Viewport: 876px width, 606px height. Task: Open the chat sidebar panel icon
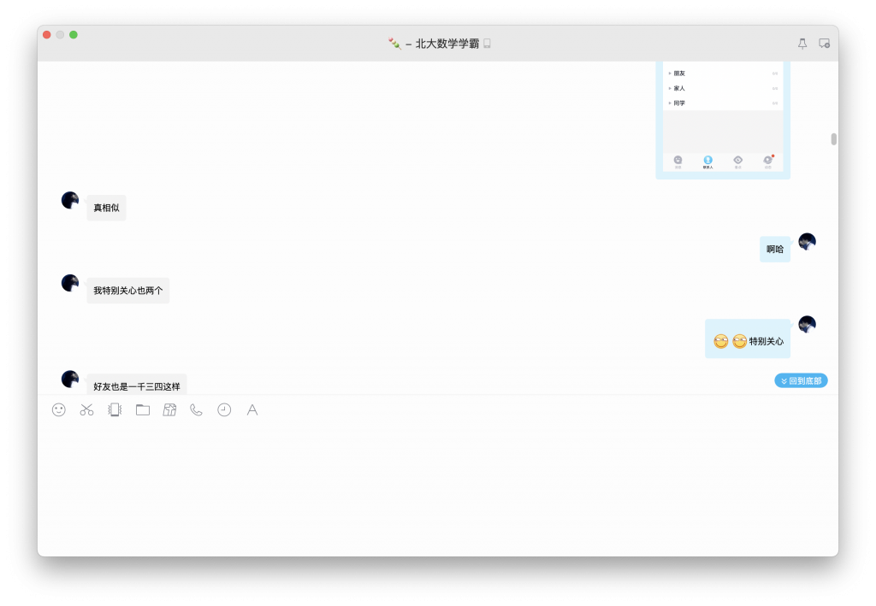point(823,43)
